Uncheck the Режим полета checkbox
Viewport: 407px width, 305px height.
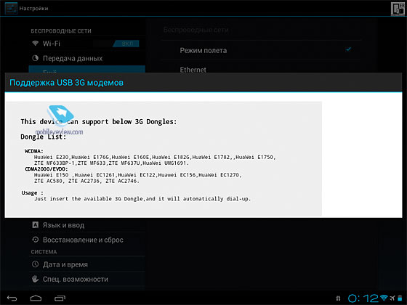(348, 49)
